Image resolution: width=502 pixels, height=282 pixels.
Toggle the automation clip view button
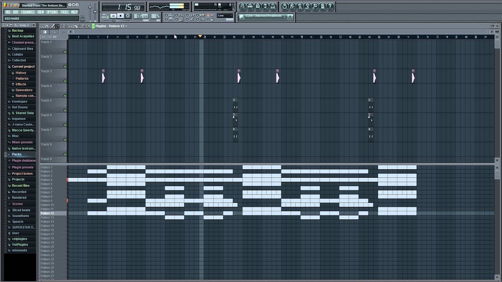54,32
